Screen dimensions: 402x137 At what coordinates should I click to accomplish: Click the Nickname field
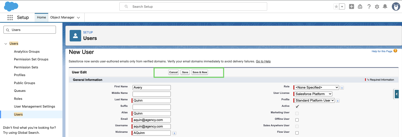152,133
